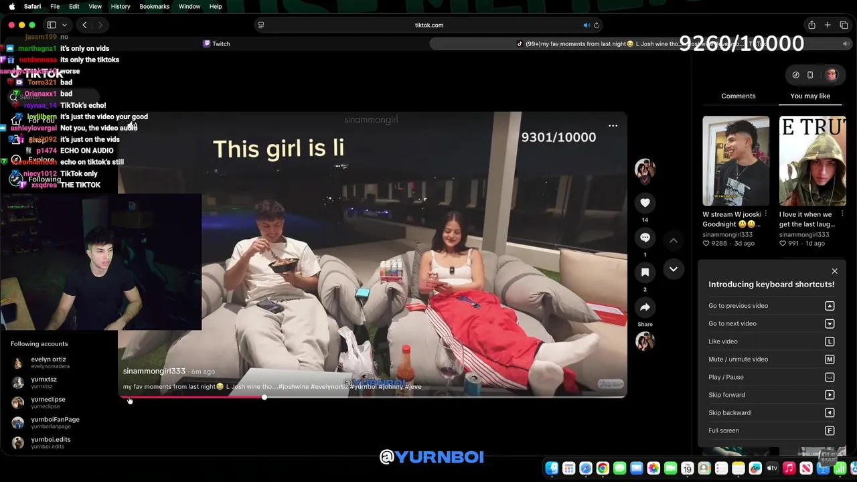The width and height of the screenshot is (857, 482).
Task: Open Calendar from the Dock
Action: tap(687, 469)
